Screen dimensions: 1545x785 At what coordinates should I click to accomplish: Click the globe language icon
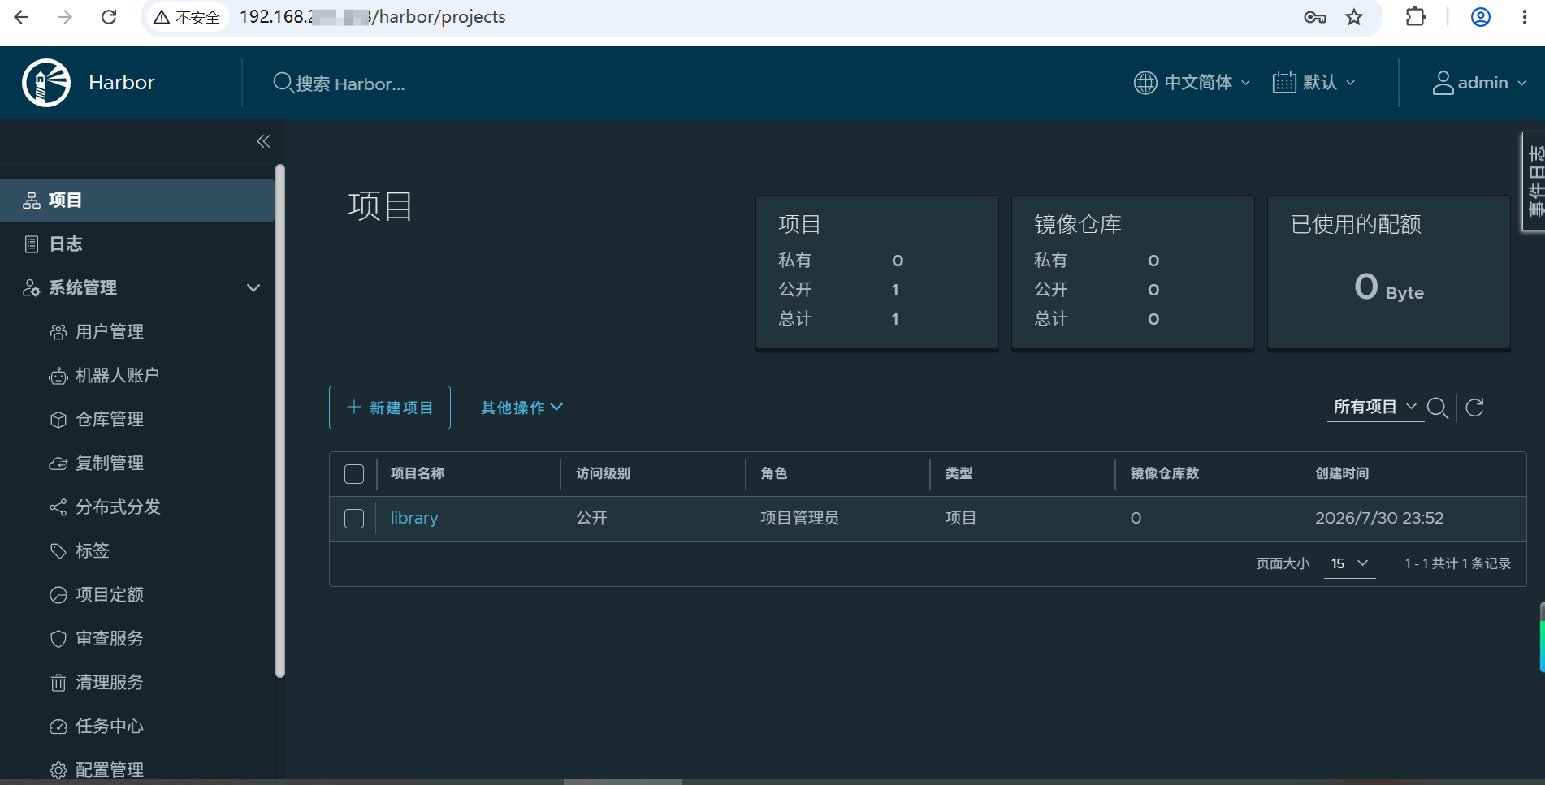point(1145,83)
